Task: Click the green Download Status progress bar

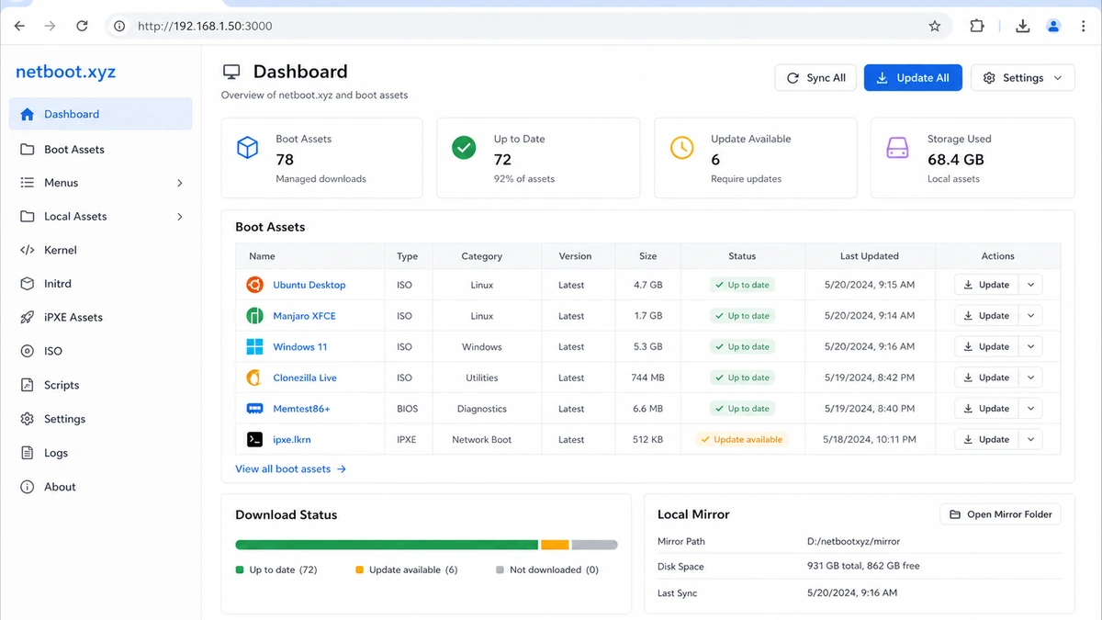Action: click(387, 545)
